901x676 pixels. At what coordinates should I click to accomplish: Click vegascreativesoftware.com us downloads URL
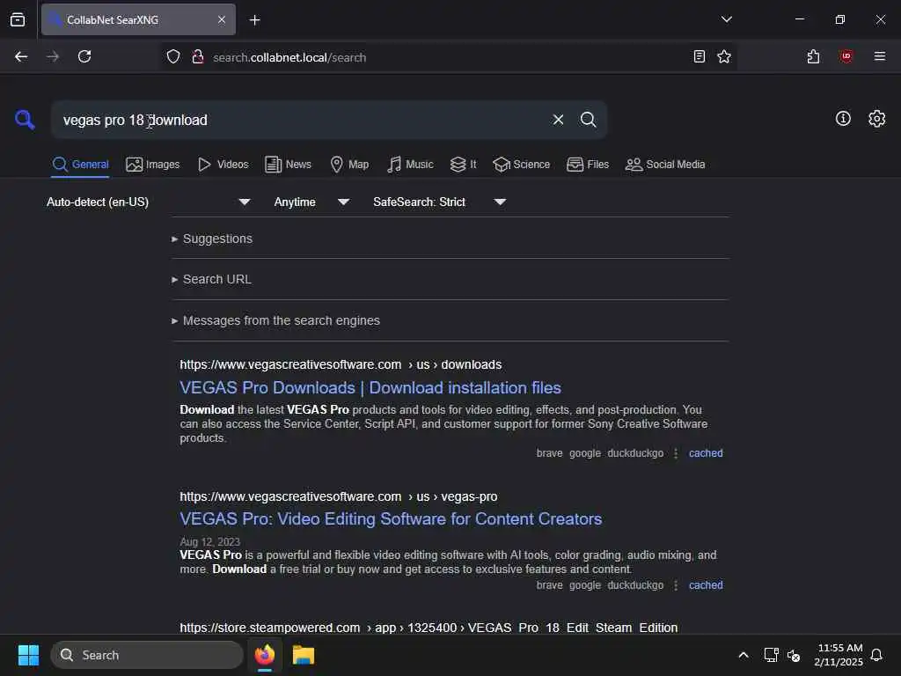tap(341, 364)
